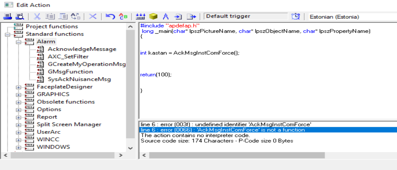
Task: Click the tree panel horizontal scroll right arrow
Action: pyautogui.click(x=121, y=156)
